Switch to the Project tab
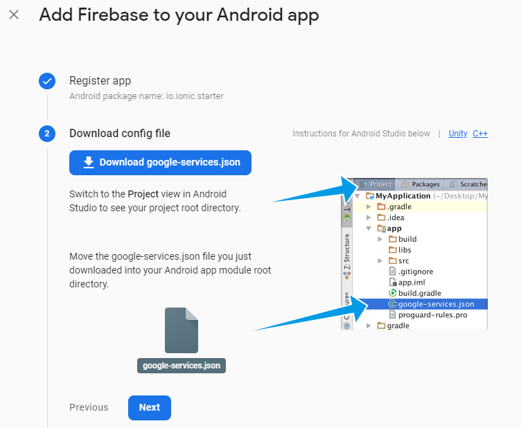Screen dimensions: 521x428 click(x=376, y=185)
